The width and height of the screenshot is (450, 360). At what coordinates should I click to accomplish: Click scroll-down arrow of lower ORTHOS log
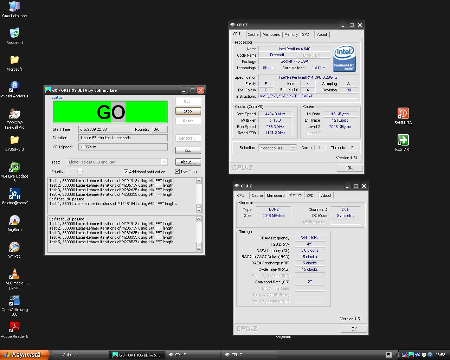pos(199,249)
